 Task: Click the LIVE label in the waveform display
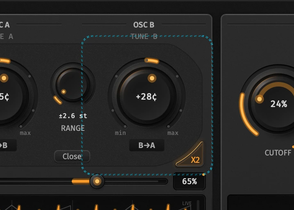point(187,203)
